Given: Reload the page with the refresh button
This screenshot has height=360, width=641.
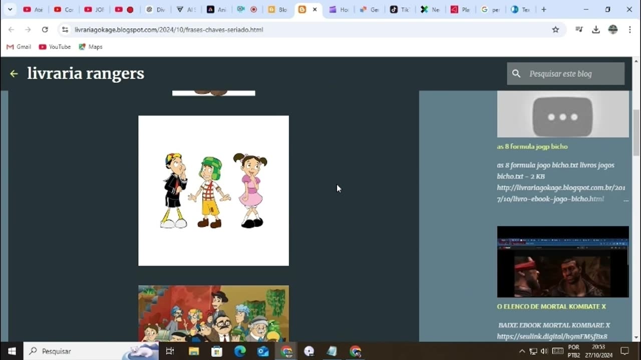Looking at the screenshot, I should point(45,29).
